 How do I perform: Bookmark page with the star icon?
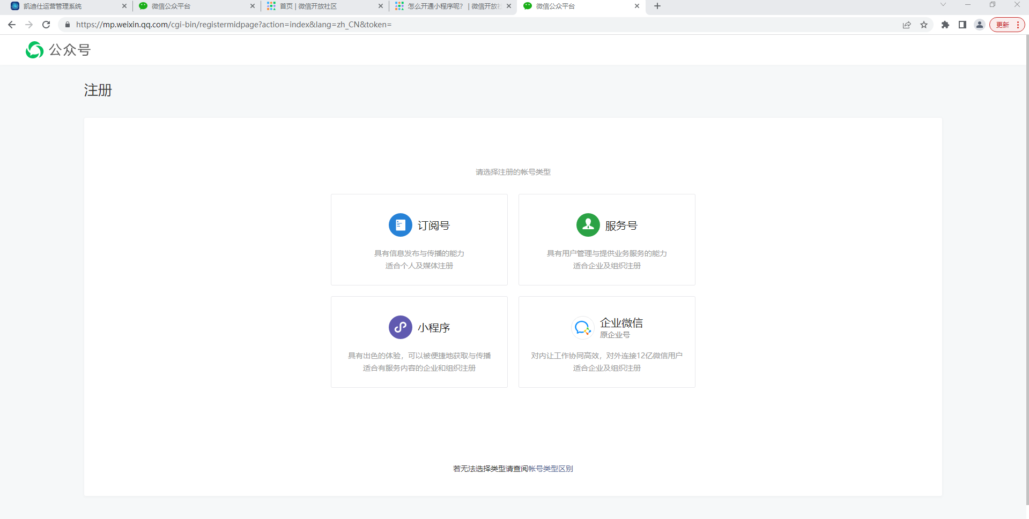924,25
